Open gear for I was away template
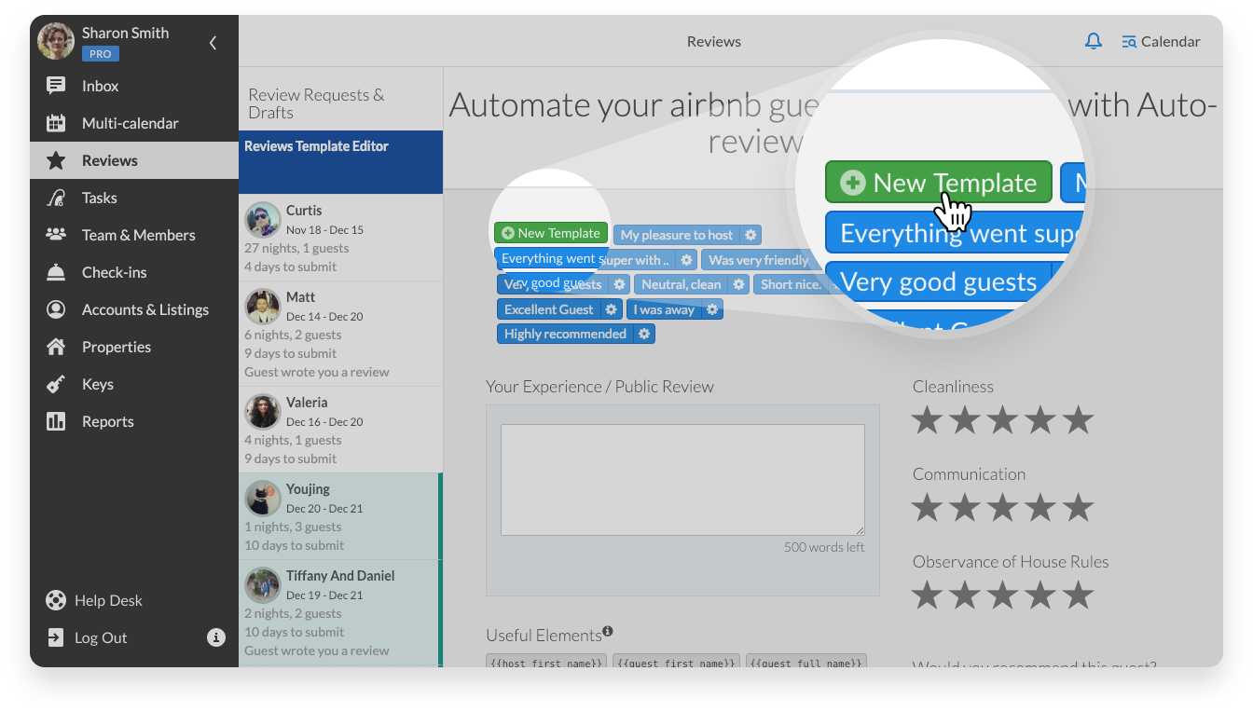This screenshot has width=1253, height=712. click(713, 309)
